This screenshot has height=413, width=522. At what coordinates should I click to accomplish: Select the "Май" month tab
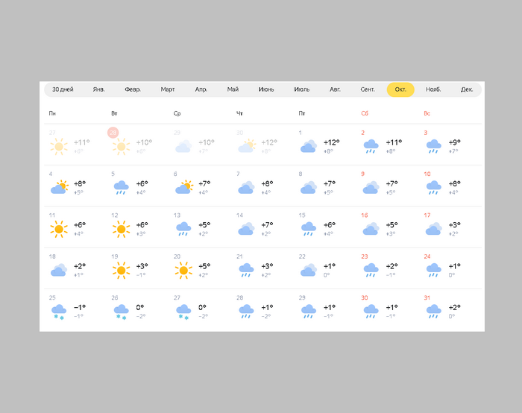tap(233, 89)
